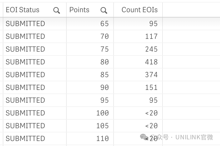Select the Points value 90
Image resolution: width=220 pixels, height=146 pixels.
tap(104, 87)
